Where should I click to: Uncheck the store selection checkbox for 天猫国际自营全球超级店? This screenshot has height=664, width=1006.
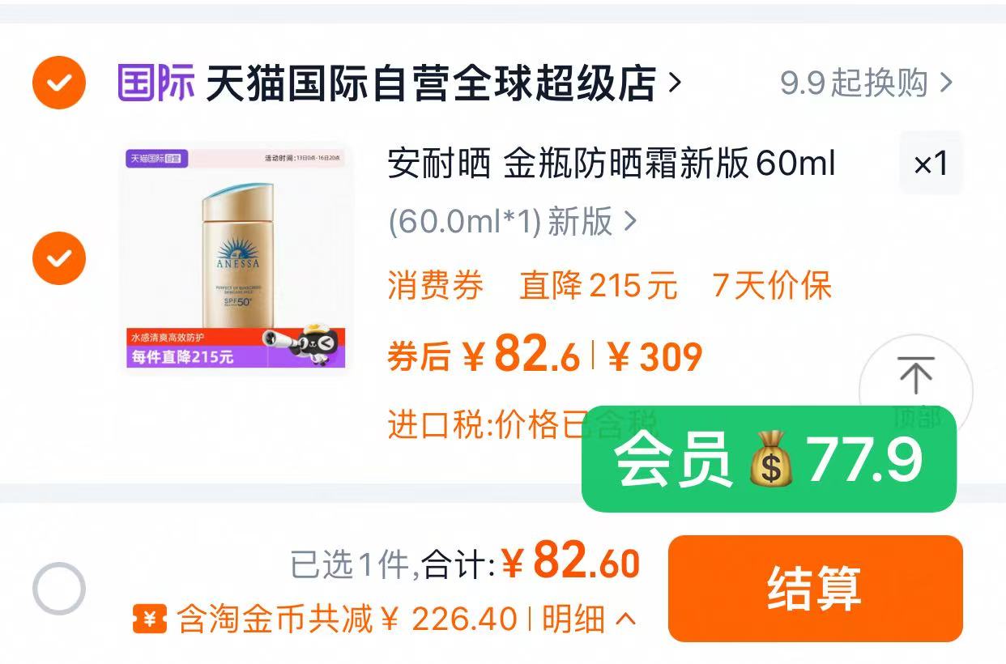(x=59, y=83)
